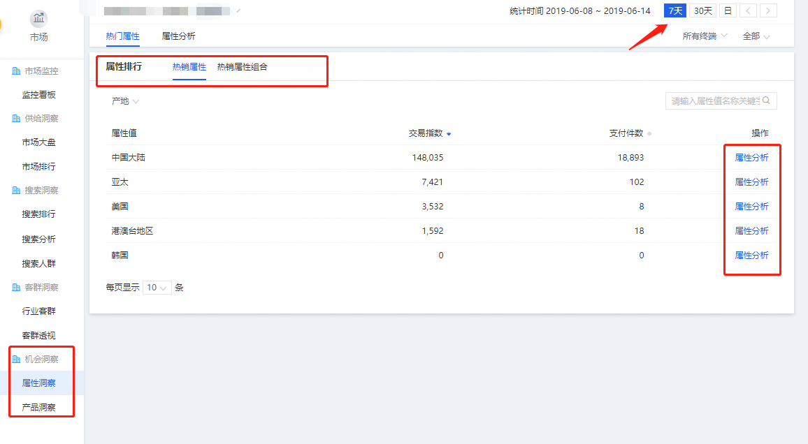Click the edit pencil icon beside category name

coord(238,11)
